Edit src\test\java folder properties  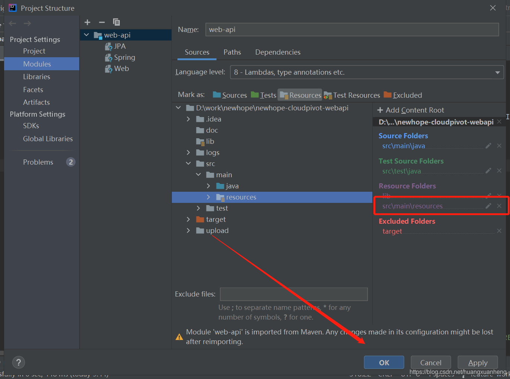coord(488,171)
